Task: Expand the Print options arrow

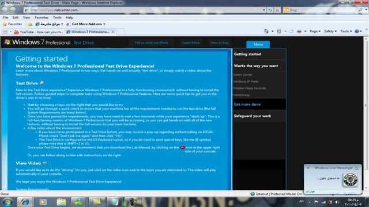Action: coord(305,32)
